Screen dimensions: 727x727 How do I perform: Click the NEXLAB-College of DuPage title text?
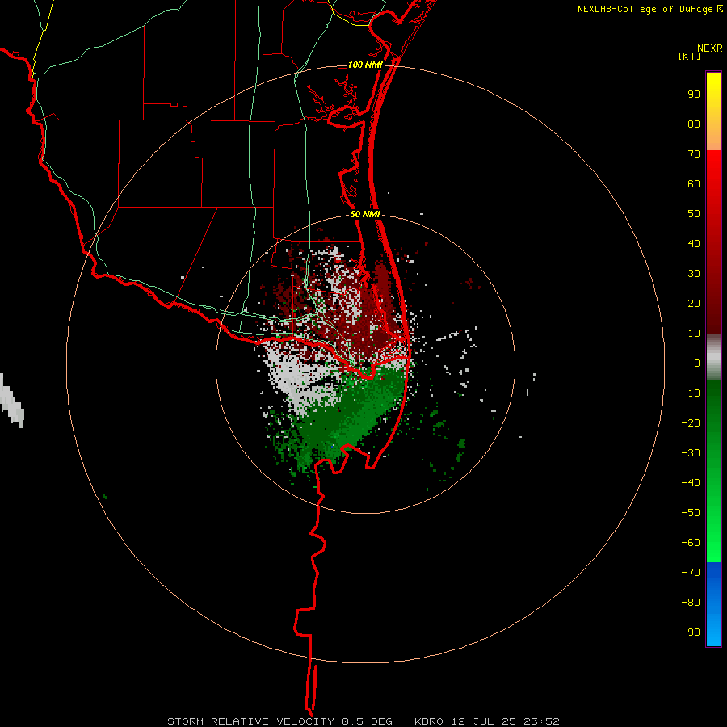pos(650,9)
